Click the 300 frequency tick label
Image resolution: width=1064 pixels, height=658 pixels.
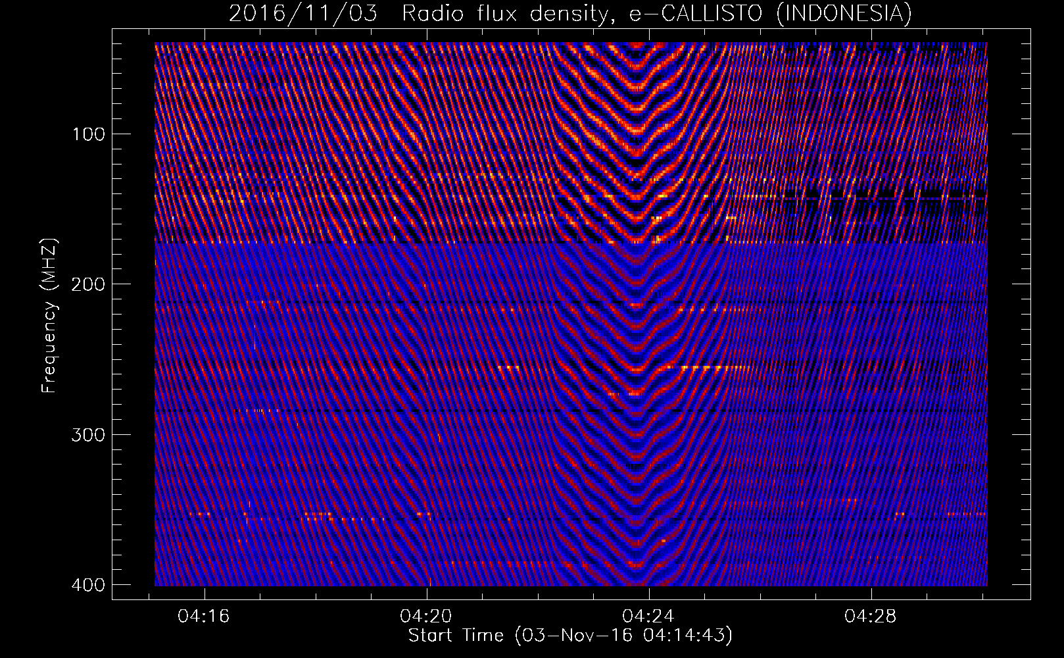pos(87,434)
